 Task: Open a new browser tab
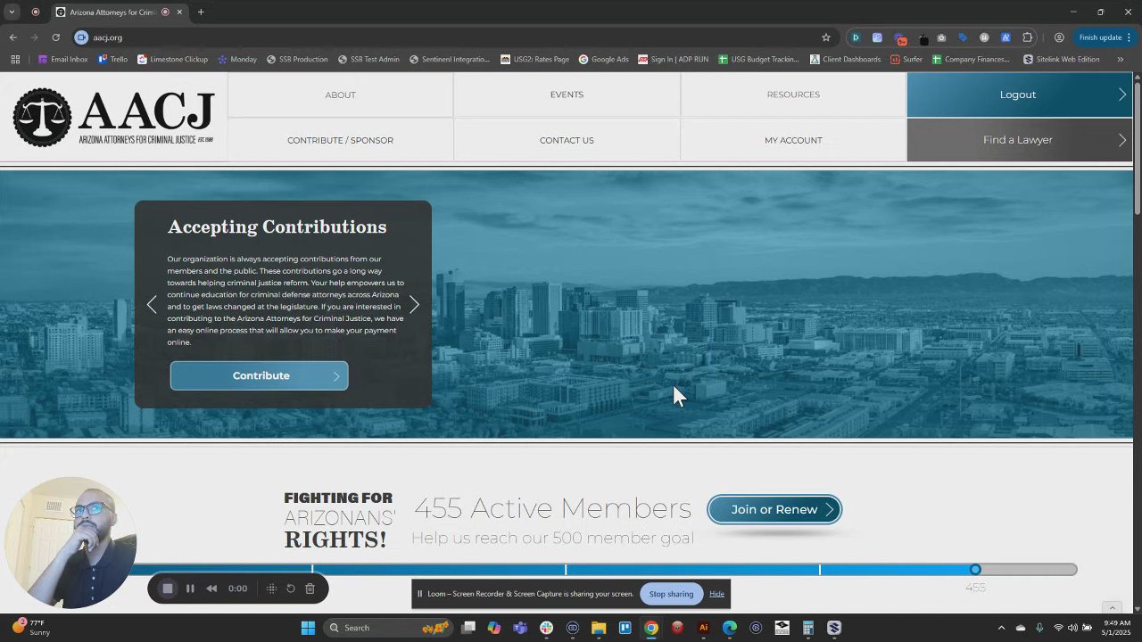pyautogui.click(x=201, y=12)
